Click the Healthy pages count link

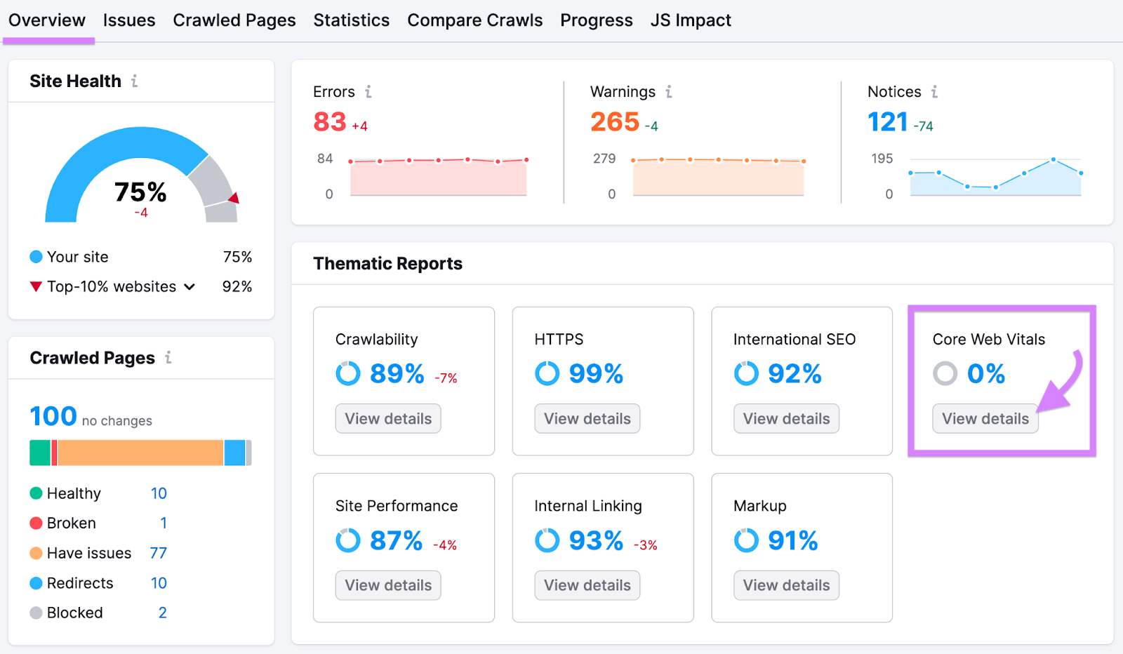coord(159,493)
